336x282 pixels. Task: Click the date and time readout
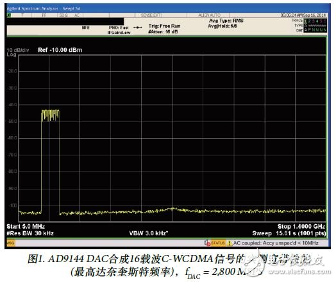click(x=303, y=15)
